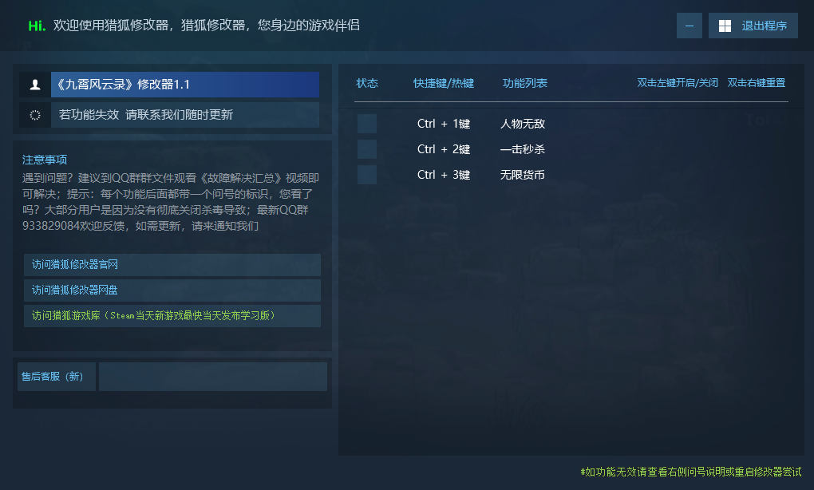This screenshot has width=814, height=490.
Task: Click the Ctrl + 1键 hotkey text
Action: tap(444, 124)
